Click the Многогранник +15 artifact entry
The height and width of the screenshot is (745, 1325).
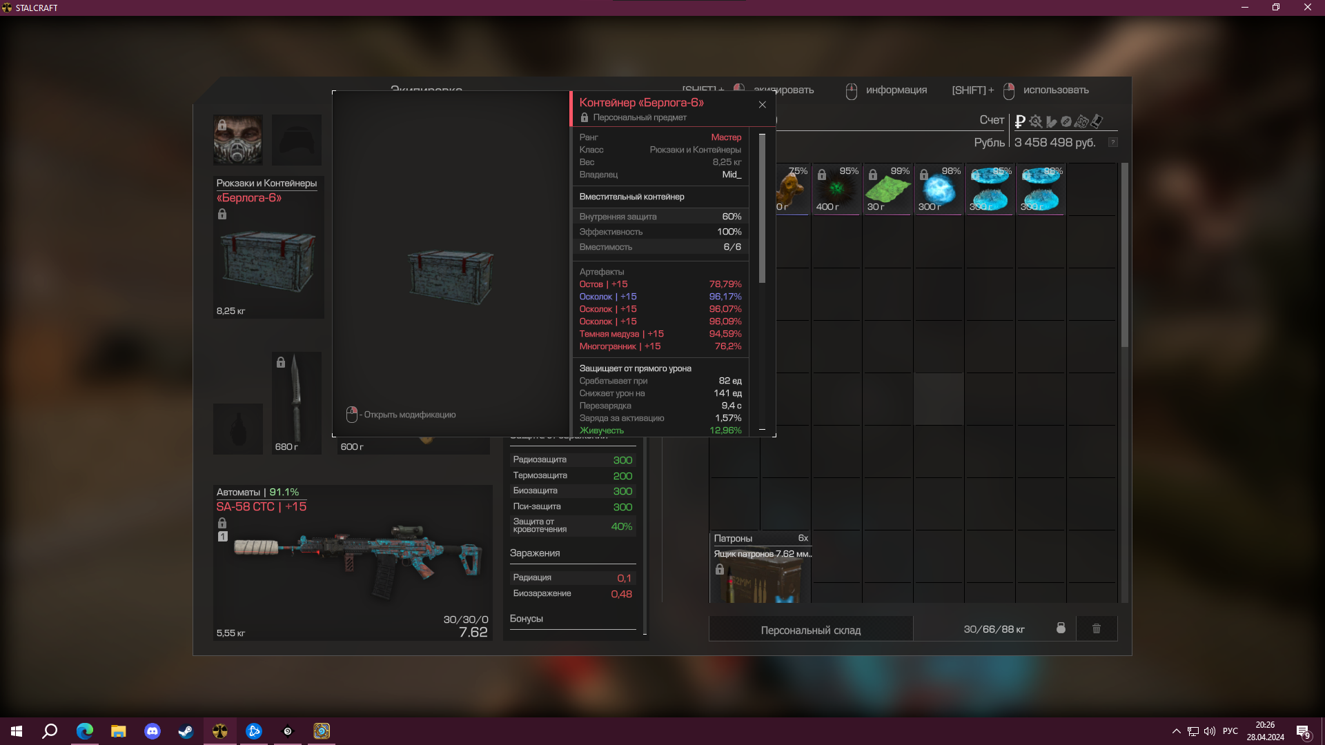point(660,346)
